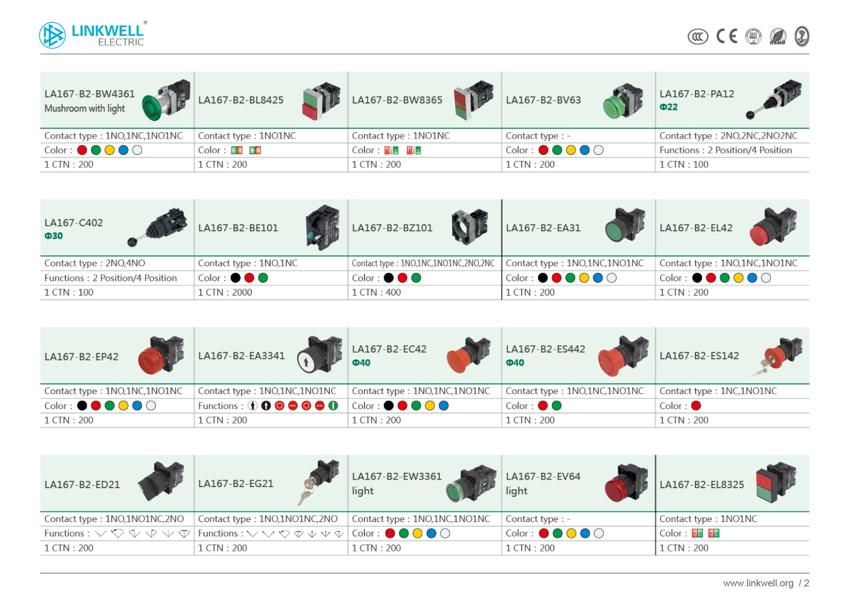Click the 'Φ40' label under LA167-B2-ES442
The width and height of the screenshot is (850, 606).
coord(515,363)
